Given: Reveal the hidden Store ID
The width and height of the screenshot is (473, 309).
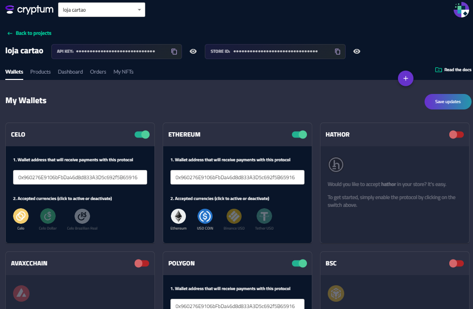Looking at the screenshot, I should pyautogui.click(x=357, y=51).
